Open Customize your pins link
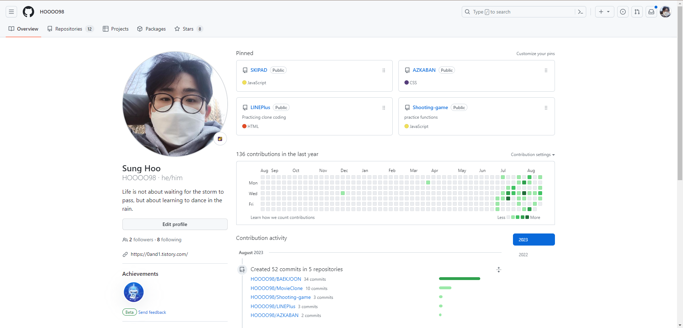Image resolution: width=683 pixels, height=328 pixels. pyautogui.click(x=536, y=54)
